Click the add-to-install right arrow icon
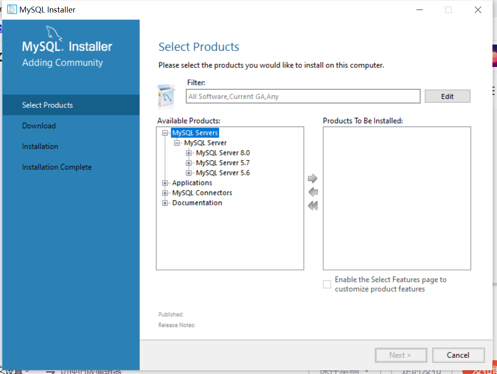The height and width of the screenshot is (374, 497). point(313,178)
